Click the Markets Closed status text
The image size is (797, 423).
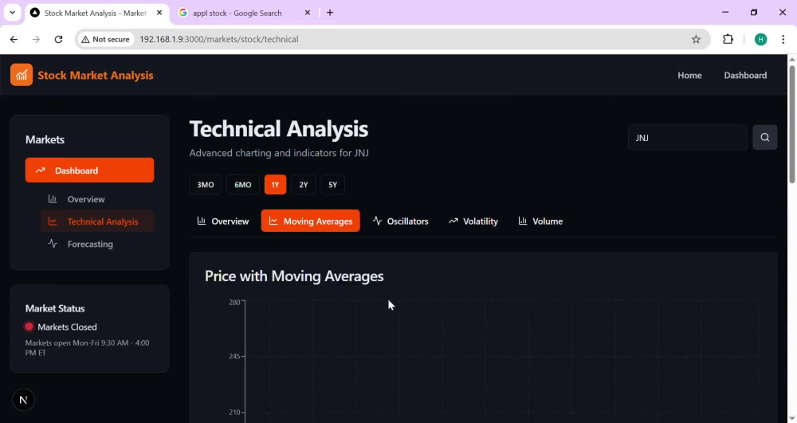click(x=67, y=327)
